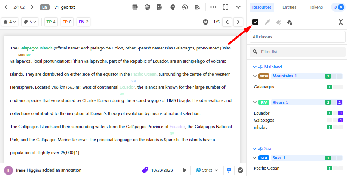Collapse all groups with the double-chevron icon

point(341,22)
